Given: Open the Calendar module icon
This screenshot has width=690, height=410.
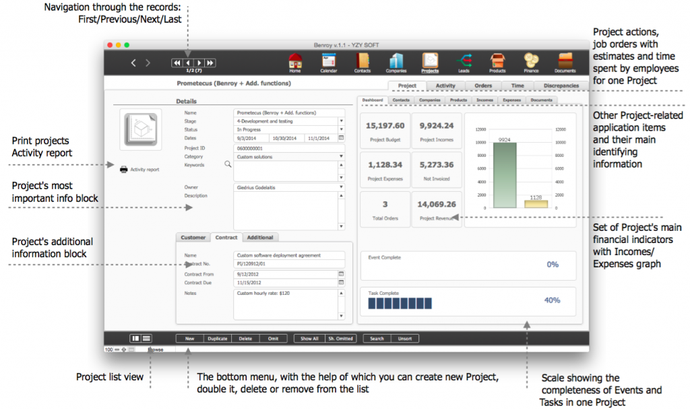Looking at the screenshot, I should point(328,61).
